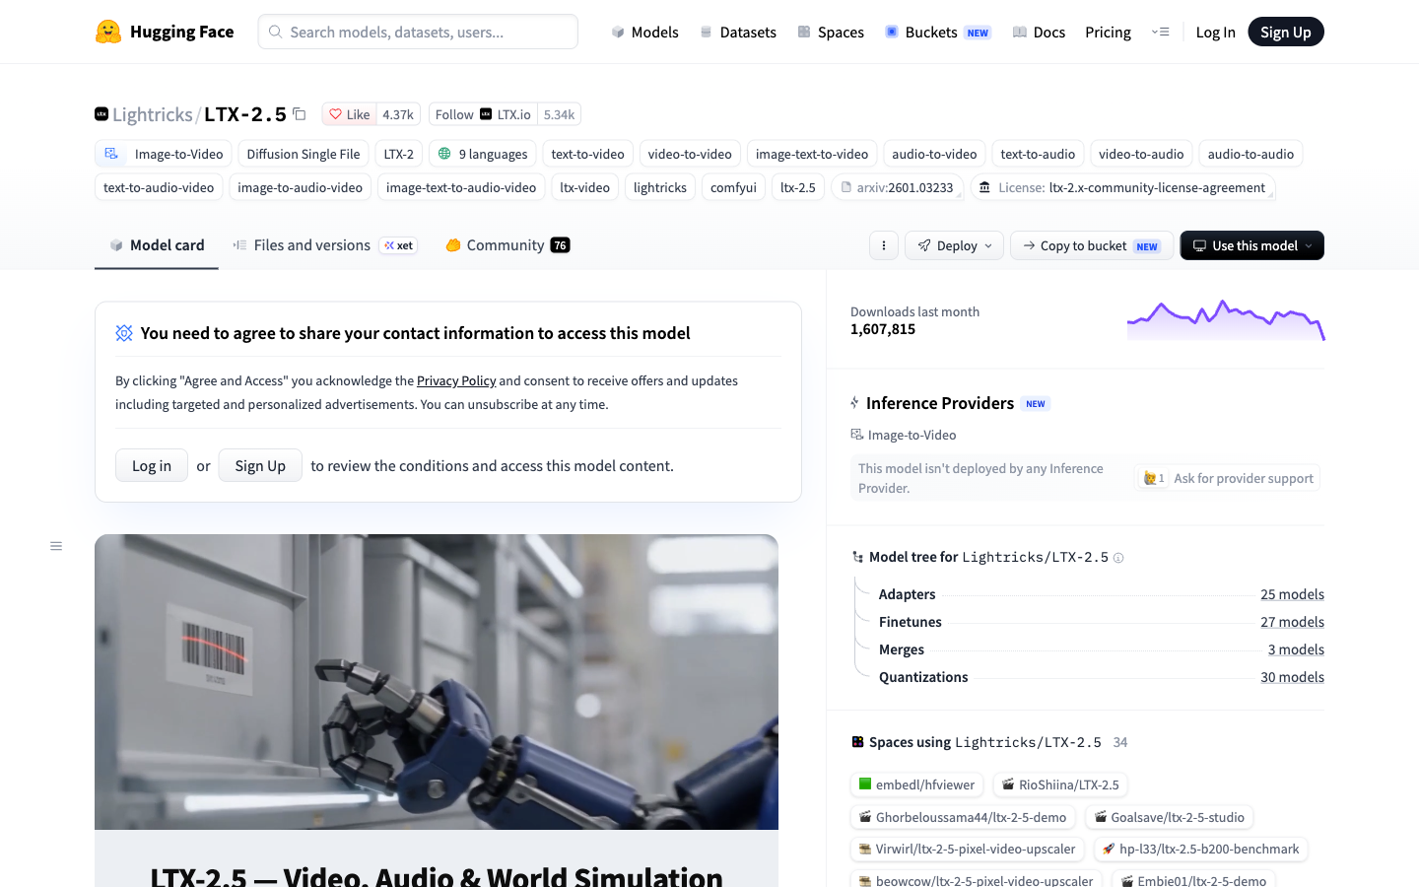Copy model name with the copy icon
Image resolution: width=1419 pixels, height=887 pixels.
pos(300,114)
